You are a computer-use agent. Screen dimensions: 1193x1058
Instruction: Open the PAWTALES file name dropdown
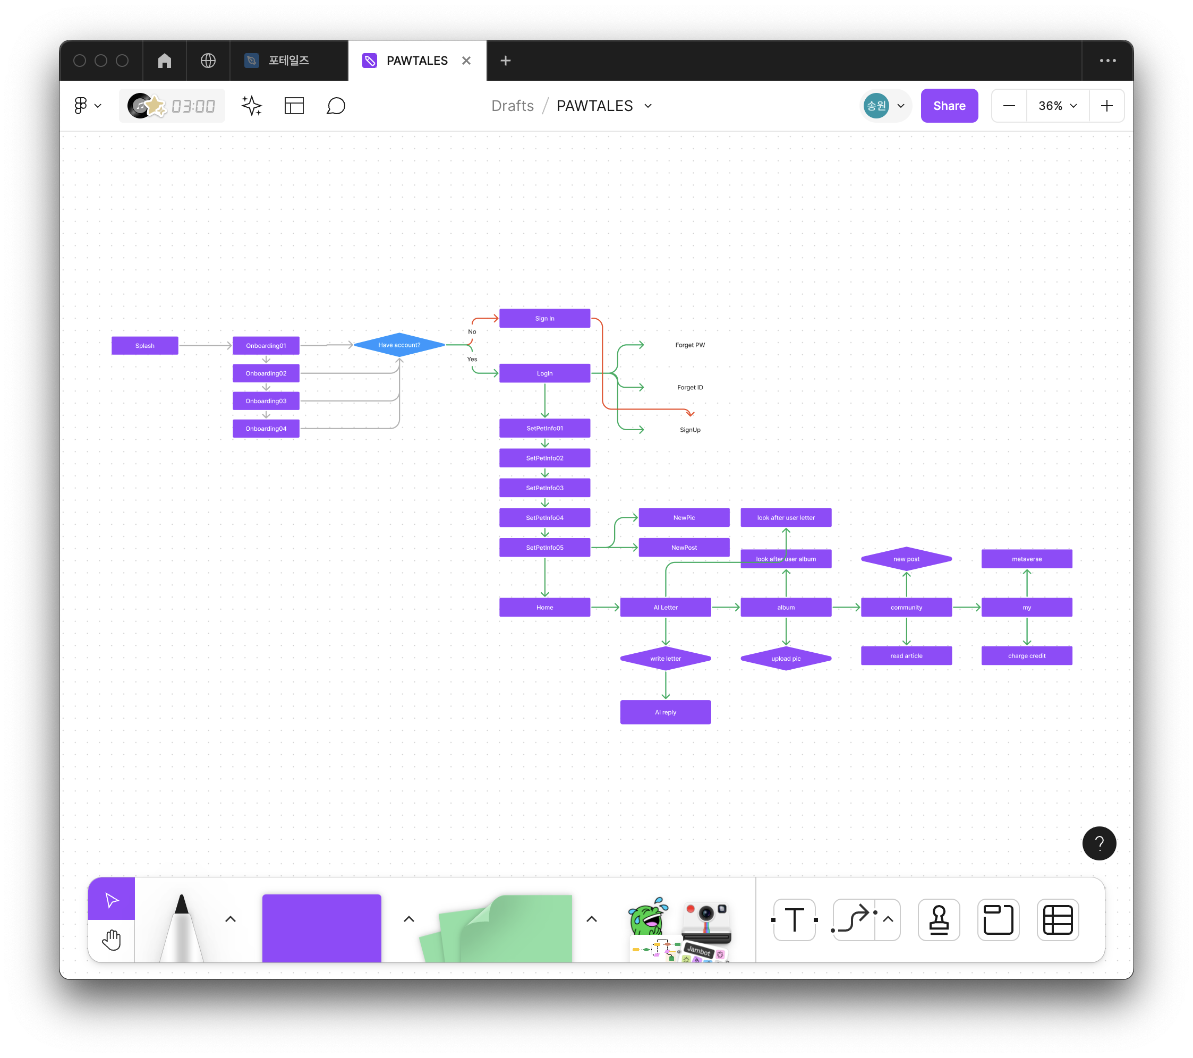click(x=648, y=106)
